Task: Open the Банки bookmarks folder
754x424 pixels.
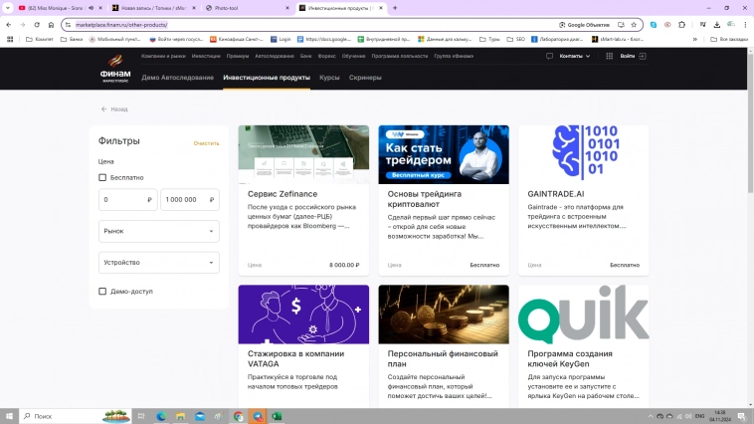Action: tap(72, 39)
